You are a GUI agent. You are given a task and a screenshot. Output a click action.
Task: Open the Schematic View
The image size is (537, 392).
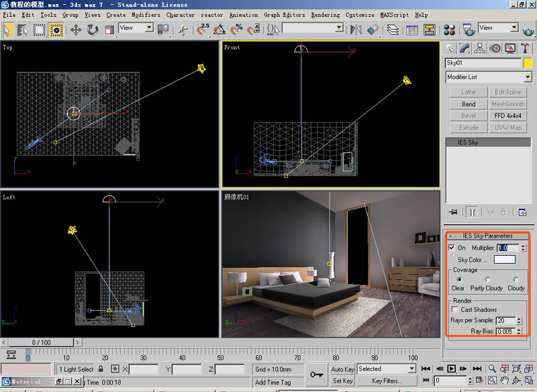(x=429, y=30)
